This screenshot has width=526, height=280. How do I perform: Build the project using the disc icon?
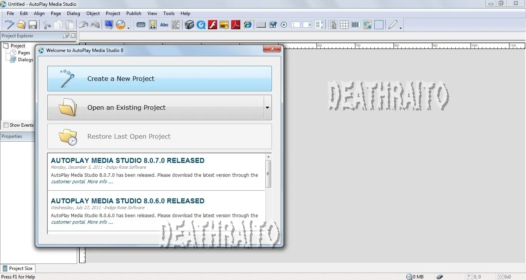(121, 25)
